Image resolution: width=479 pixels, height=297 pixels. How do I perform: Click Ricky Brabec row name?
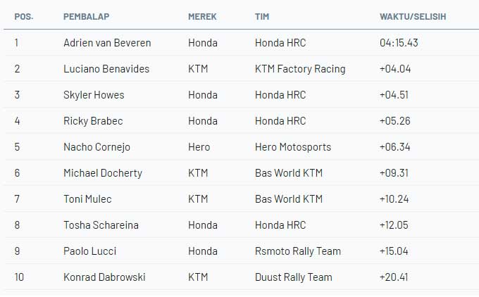pos(93,121)
